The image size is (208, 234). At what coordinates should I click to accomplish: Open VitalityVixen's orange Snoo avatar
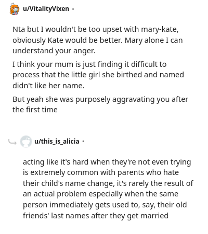(15, 9)
